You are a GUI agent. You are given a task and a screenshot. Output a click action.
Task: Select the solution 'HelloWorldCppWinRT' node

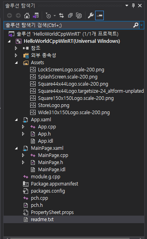[x=68, y=34]
